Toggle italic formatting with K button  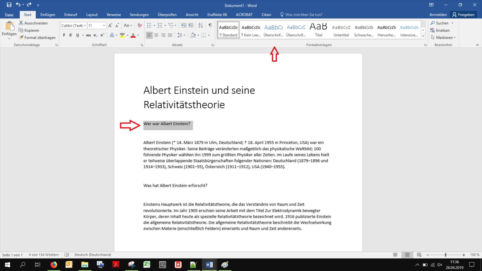click(x=71, y=35)
